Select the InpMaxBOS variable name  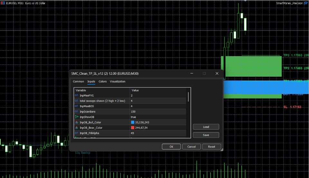coord(87,106)
